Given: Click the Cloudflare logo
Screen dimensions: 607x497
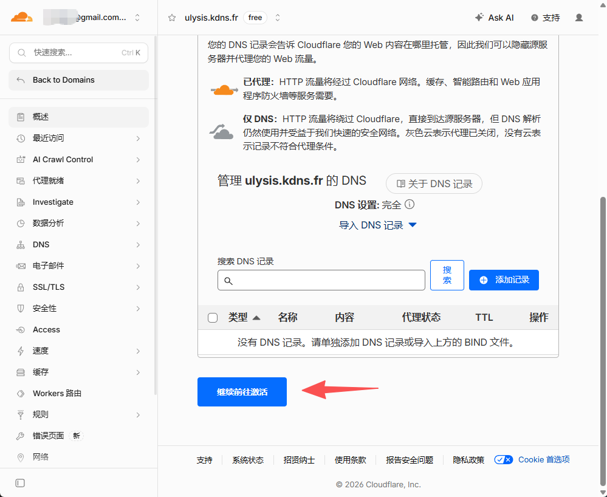Looking at the screenshot, I should 22,18.
